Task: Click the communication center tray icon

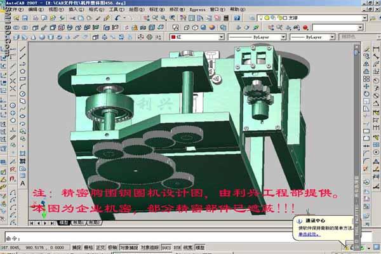Action: (x=347, y=248)
